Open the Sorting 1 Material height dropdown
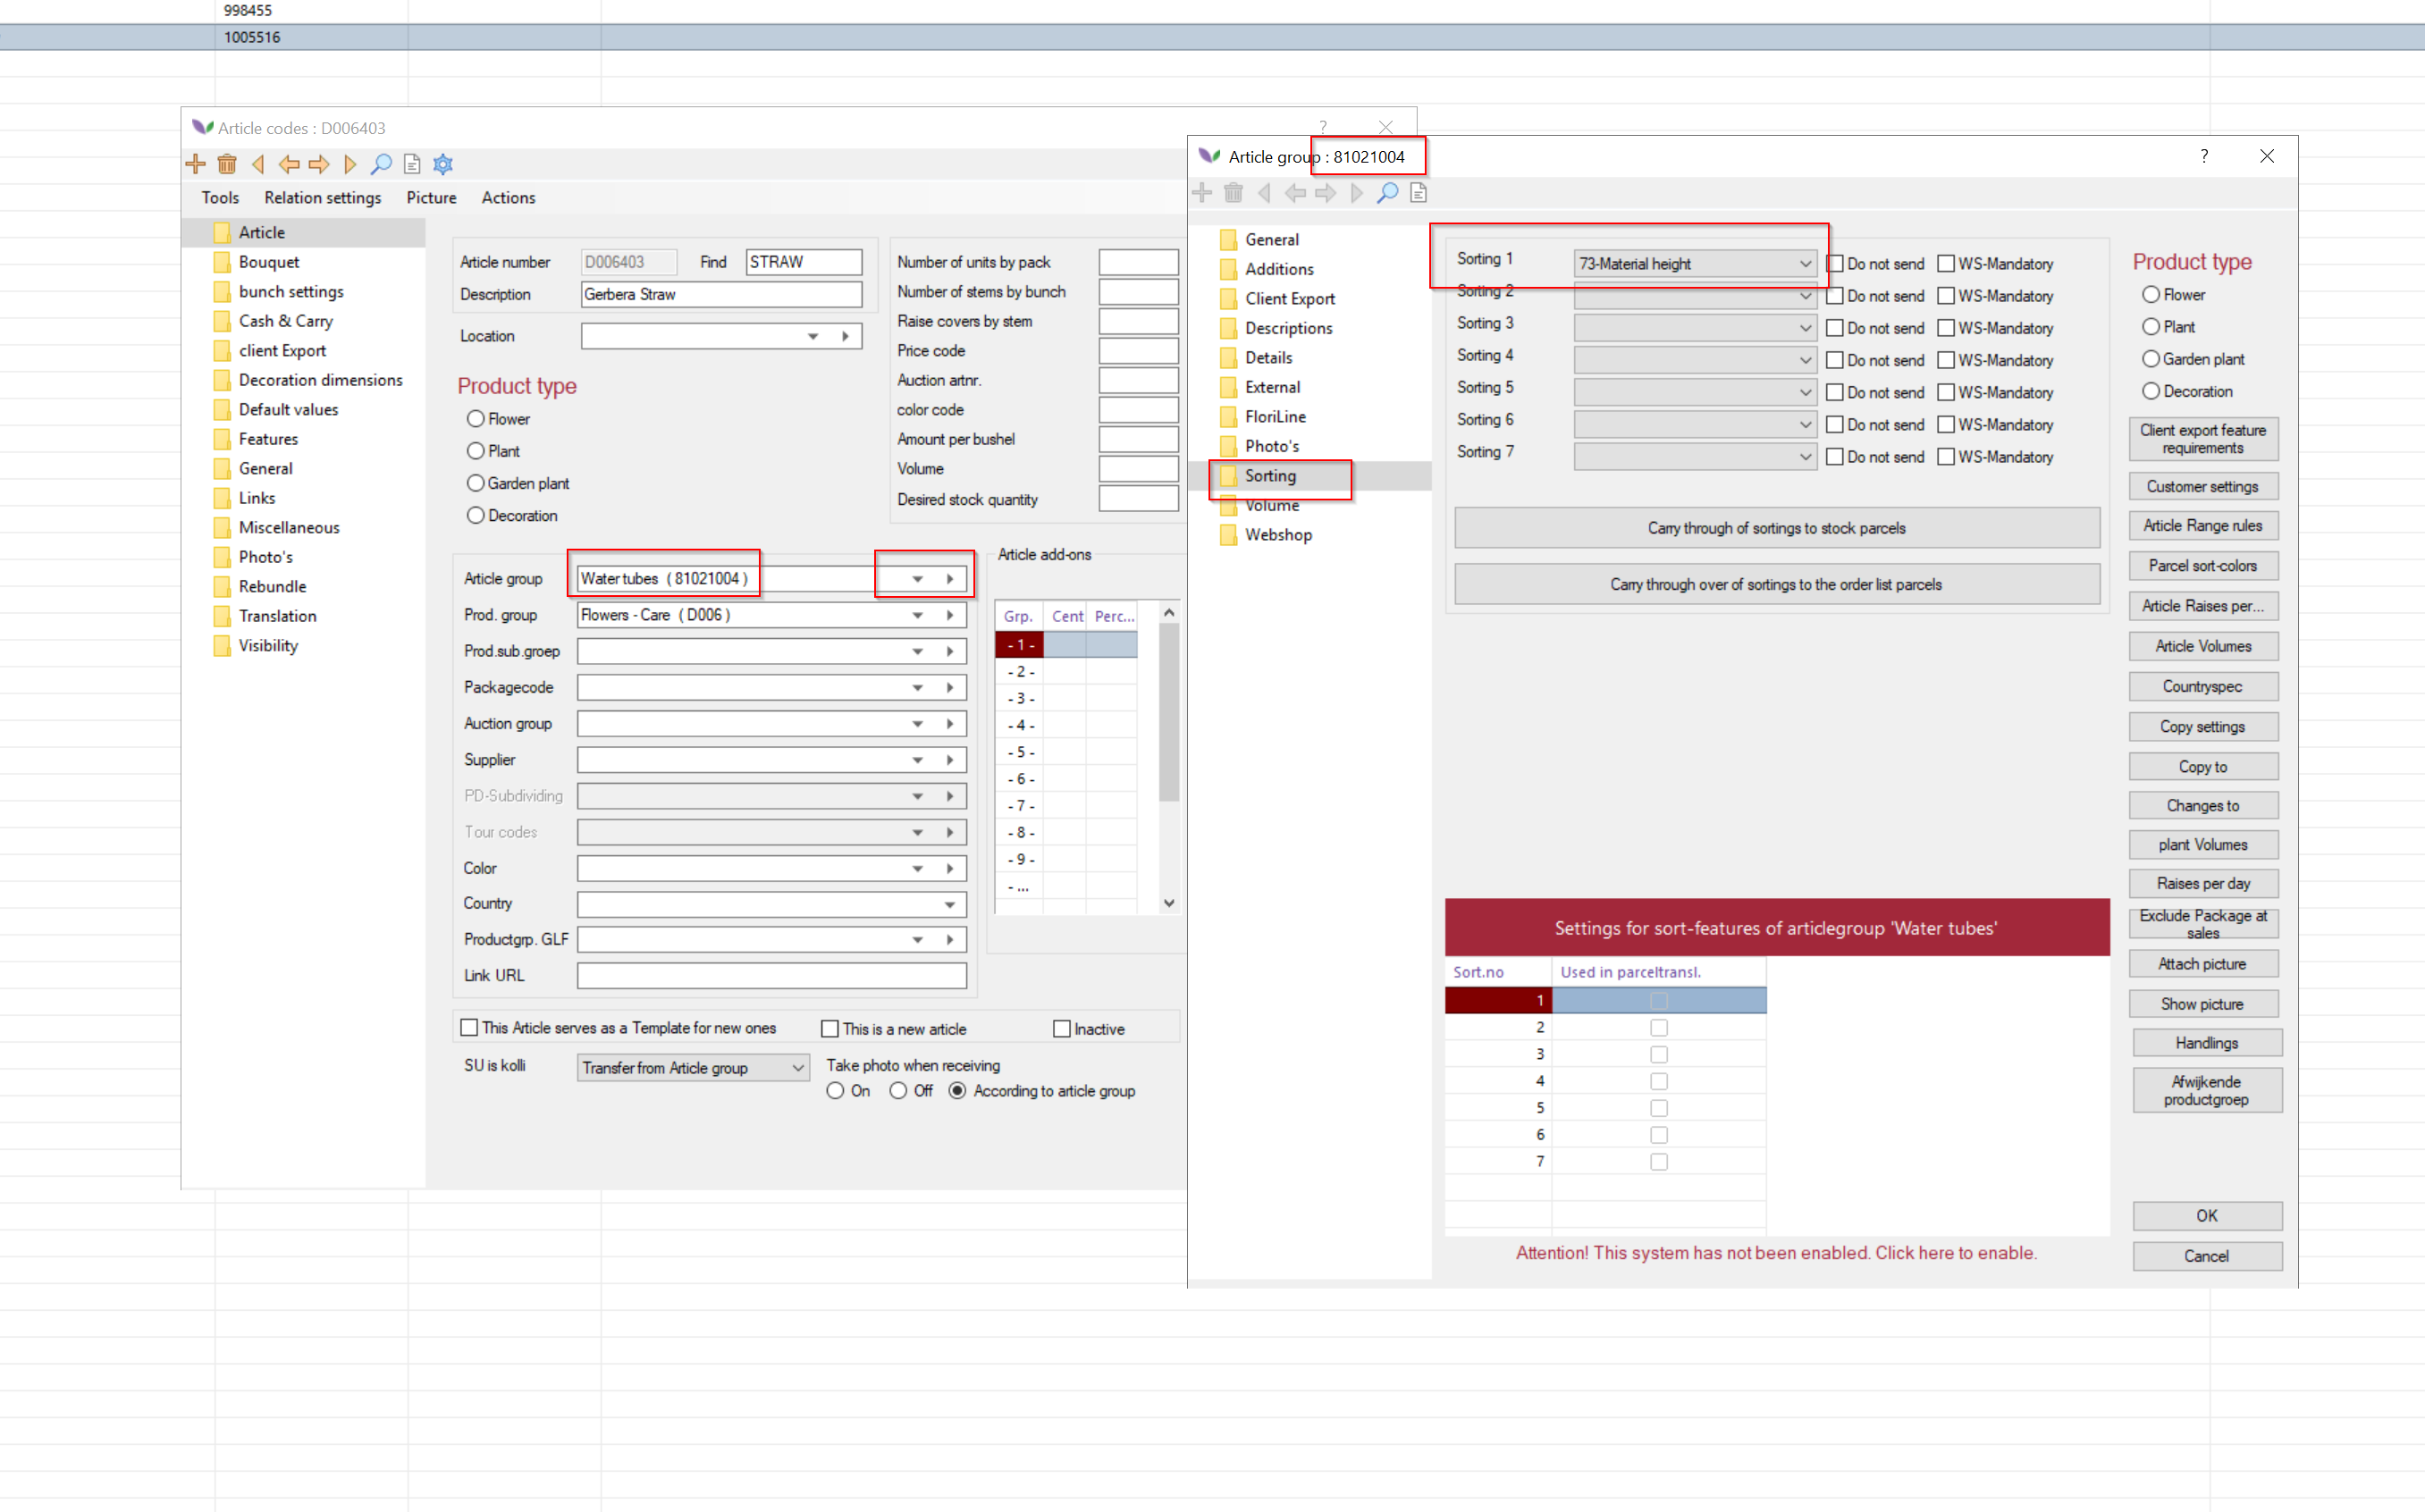Screen dimensions: 2425x1512 click(x=1805, y=264)
